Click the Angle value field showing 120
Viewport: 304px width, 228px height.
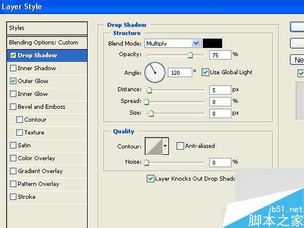click(180, 72)
